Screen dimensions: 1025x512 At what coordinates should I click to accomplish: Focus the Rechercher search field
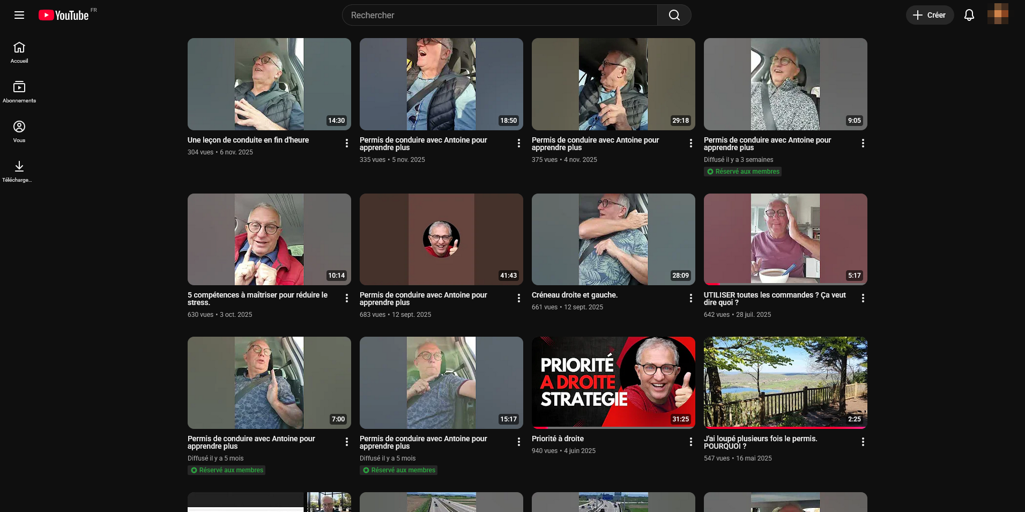499,15
